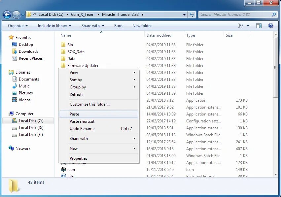
Task: Open Sort by submenu
Action: (x=98, y=80)
